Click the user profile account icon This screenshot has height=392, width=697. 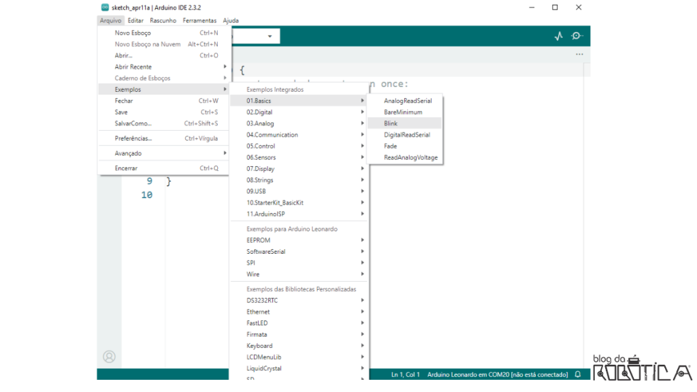[109, 357]
